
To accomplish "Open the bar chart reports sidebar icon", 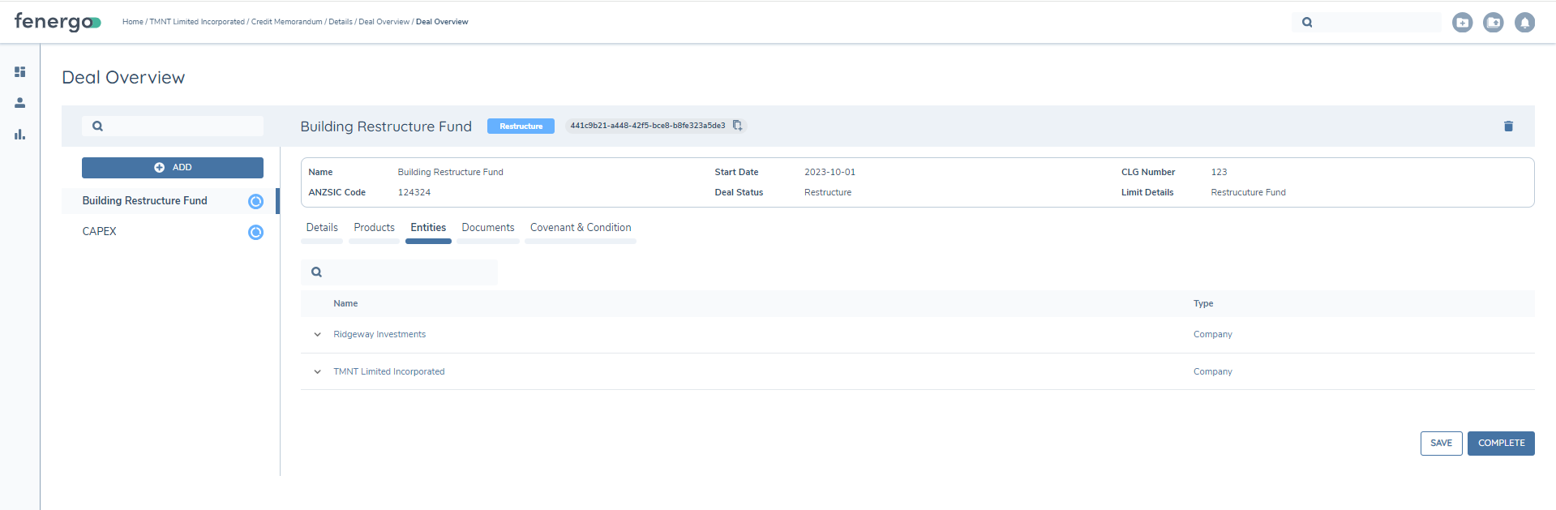I will (20, 135).
